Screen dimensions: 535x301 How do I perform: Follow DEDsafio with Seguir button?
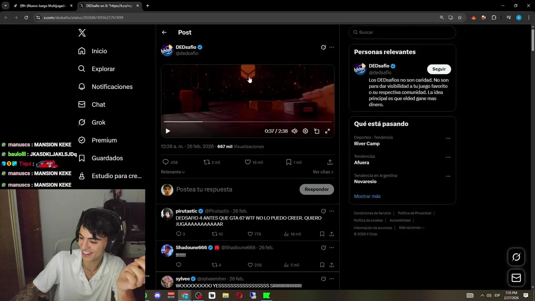click(x=439, y=69)
